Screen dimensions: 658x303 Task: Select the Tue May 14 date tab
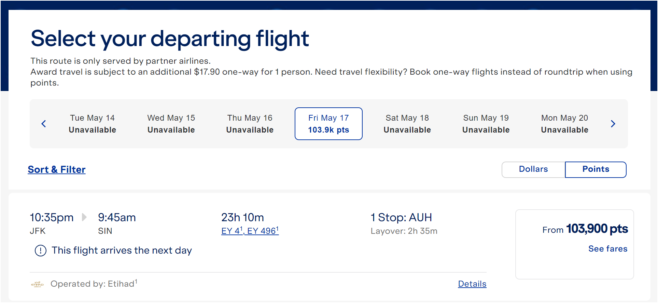92,124
